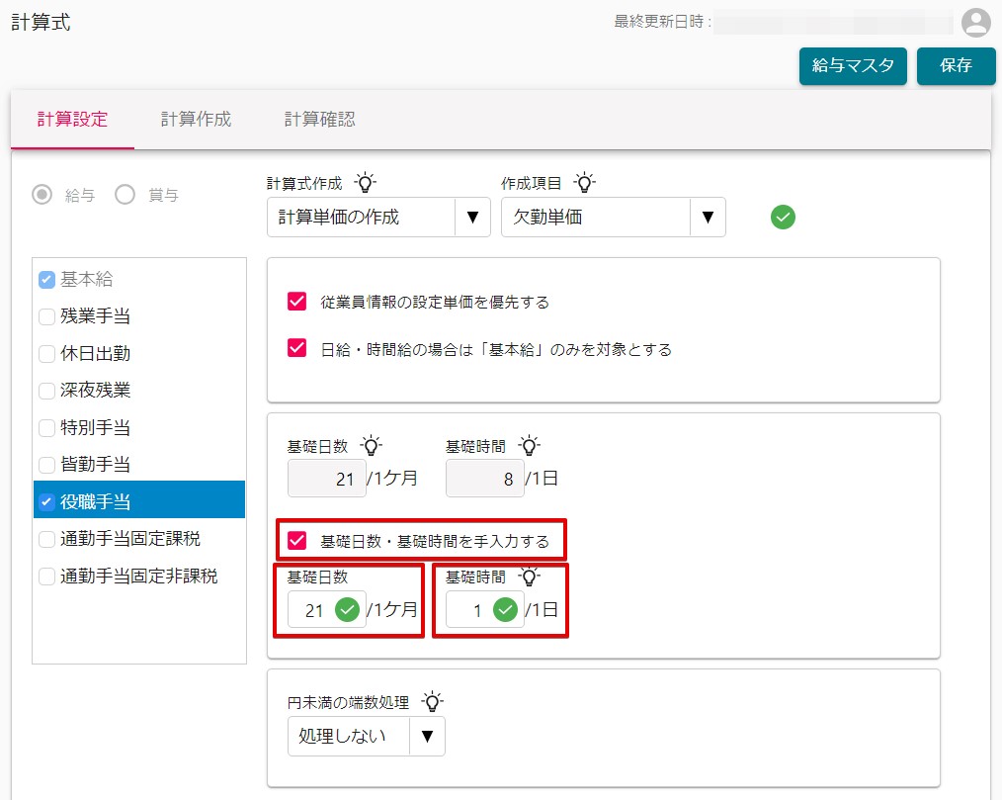Click the 通勤手当固定非課税 label text
The width and height of the screenshot is (1002, 800).
pyautogui.click(x=138, y=577)
